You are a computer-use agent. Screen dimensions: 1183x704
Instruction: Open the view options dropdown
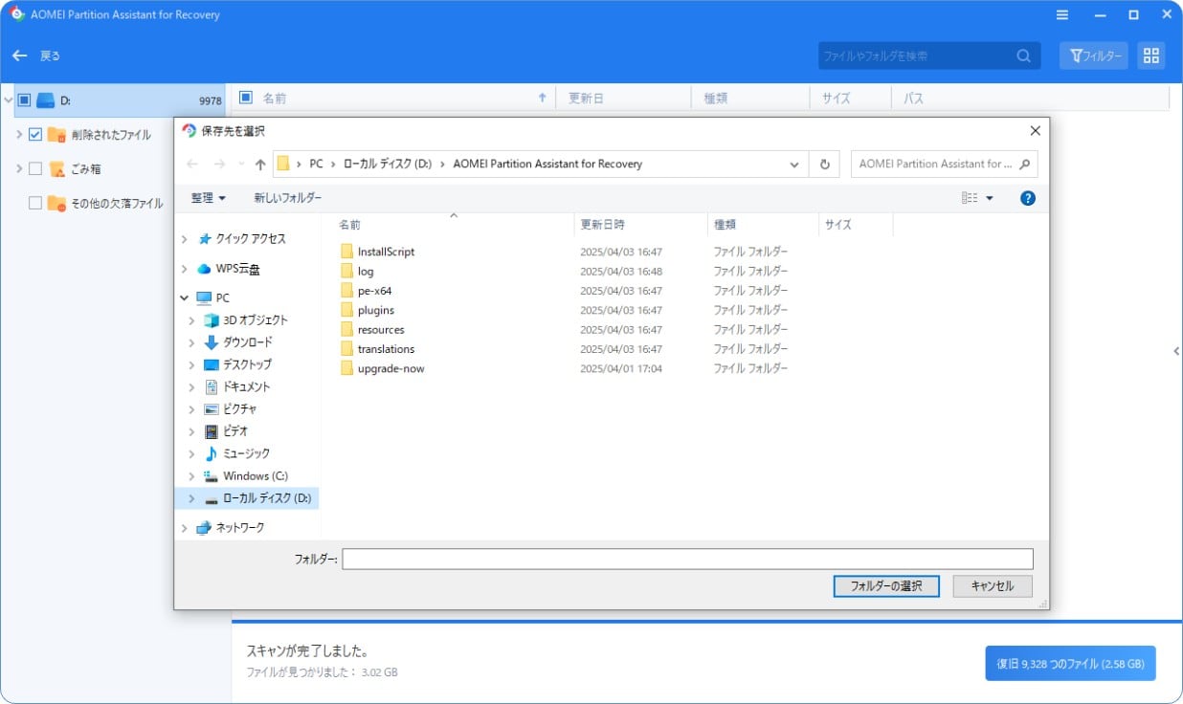[990, 198]
